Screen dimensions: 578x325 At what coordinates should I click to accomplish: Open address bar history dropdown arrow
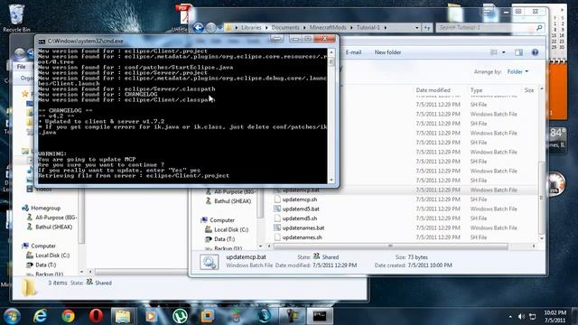417,28
